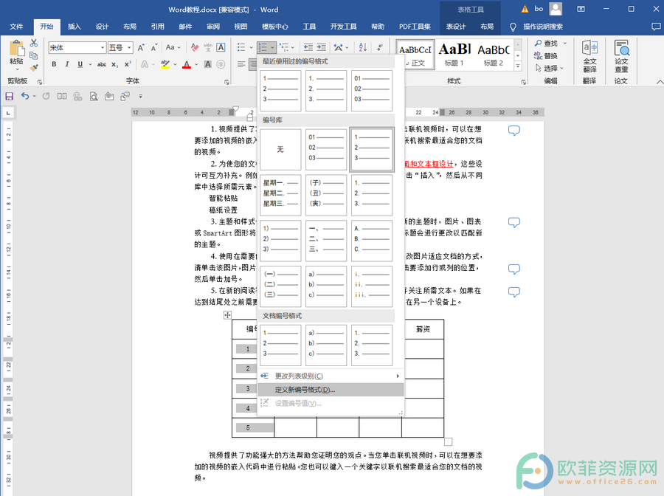Click the Grow Font icon
The width and height of the screenshot is (664, 496).
pos(141,47)
